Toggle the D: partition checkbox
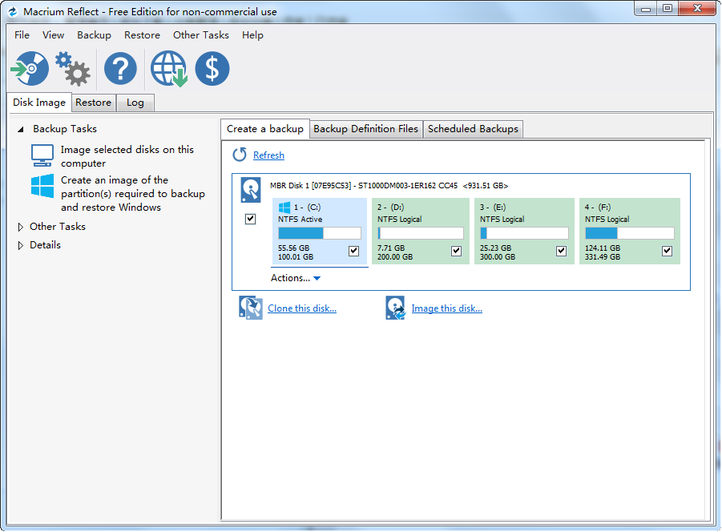This screenshot has width=722, height=532. coord(456,251)
